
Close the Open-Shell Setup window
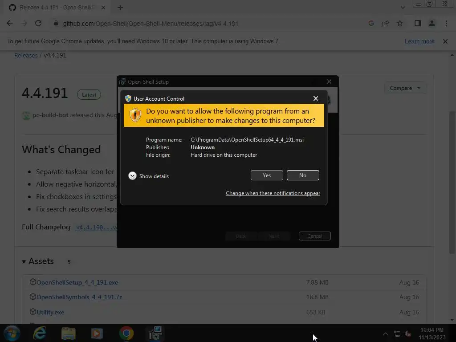click(x=329, y=82)
